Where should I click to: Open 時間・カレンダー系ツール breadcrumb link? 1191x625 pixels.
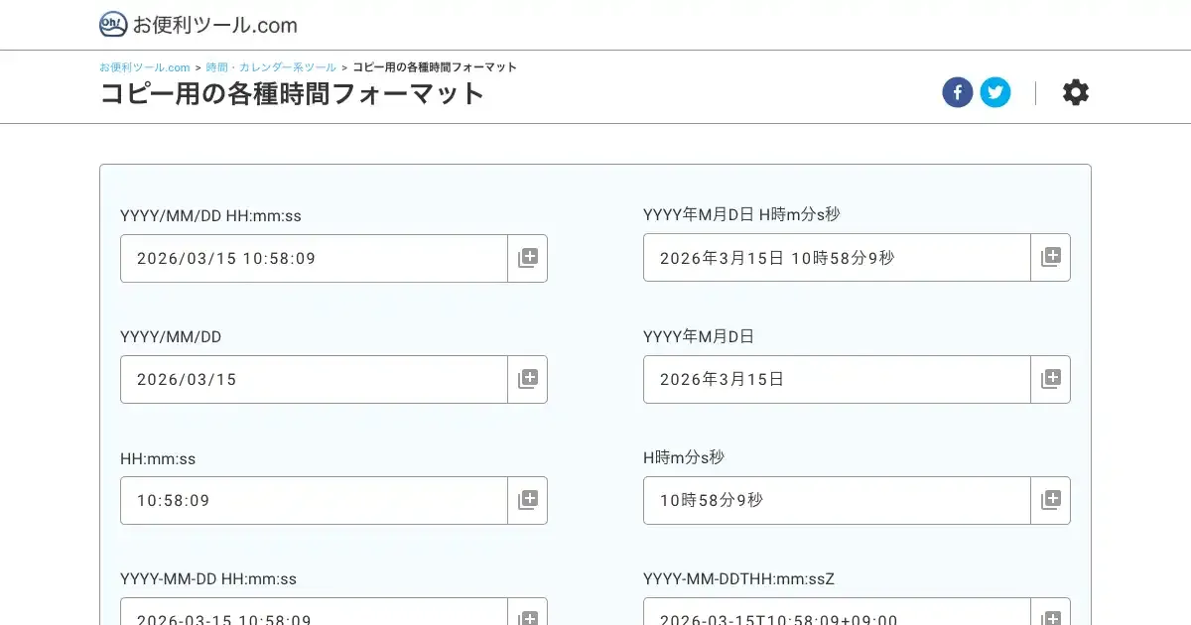[271, 67]
